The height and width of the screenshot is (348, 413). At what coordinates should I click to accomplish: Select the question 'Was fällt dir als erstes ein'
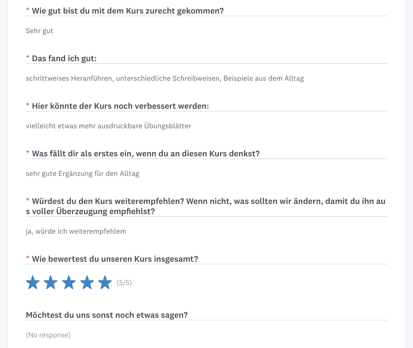coord(145,153)
